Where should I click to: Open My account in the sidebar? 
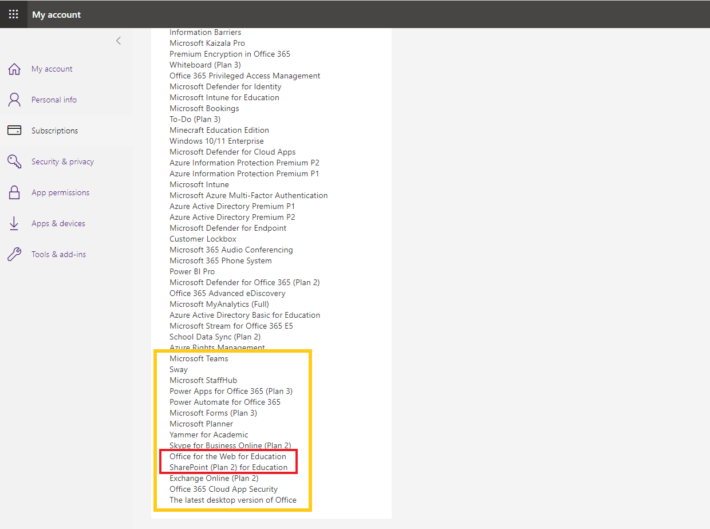52,69
